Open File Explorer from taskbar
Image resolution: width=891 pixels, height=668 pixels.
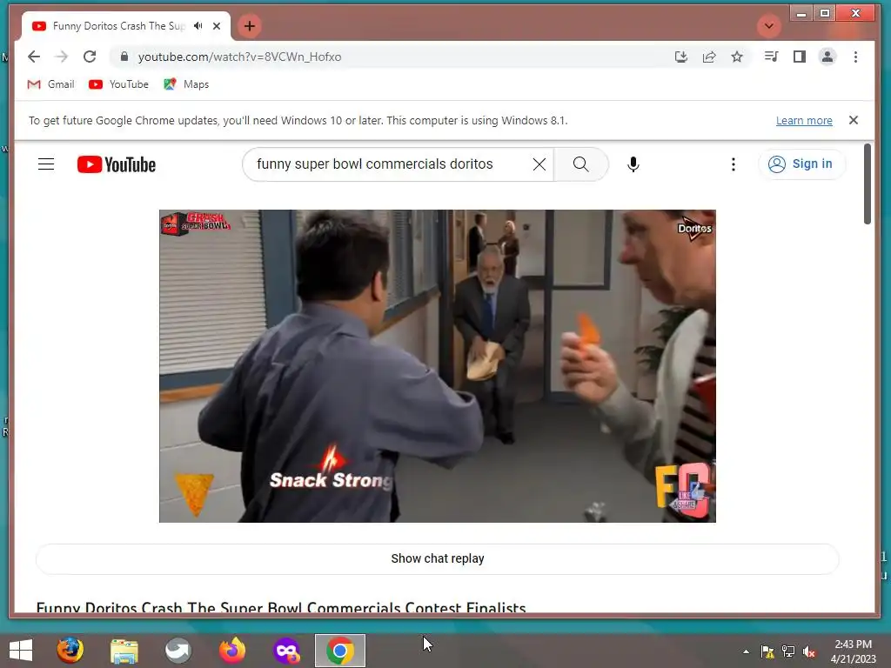coord(124,651)
